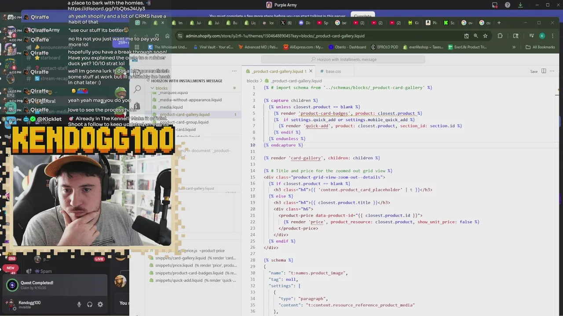
Task: Open Advanced MD bookmark
Action: [258, 47]
